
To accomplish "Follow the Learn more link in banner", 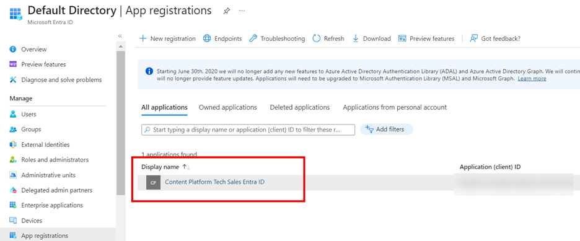I will [x=532, y=78].
